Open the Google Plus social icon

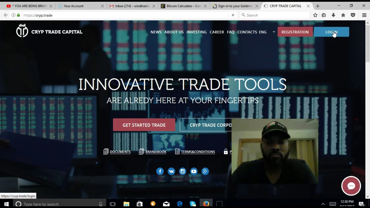pyautogui.click(x=205, y=171)
